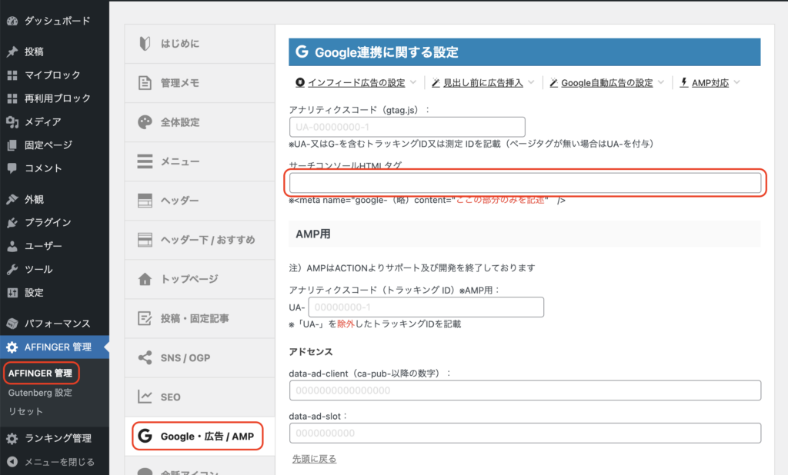
Task: Switch to the Google・広告 / AMP tab
Action: [199, 436]
